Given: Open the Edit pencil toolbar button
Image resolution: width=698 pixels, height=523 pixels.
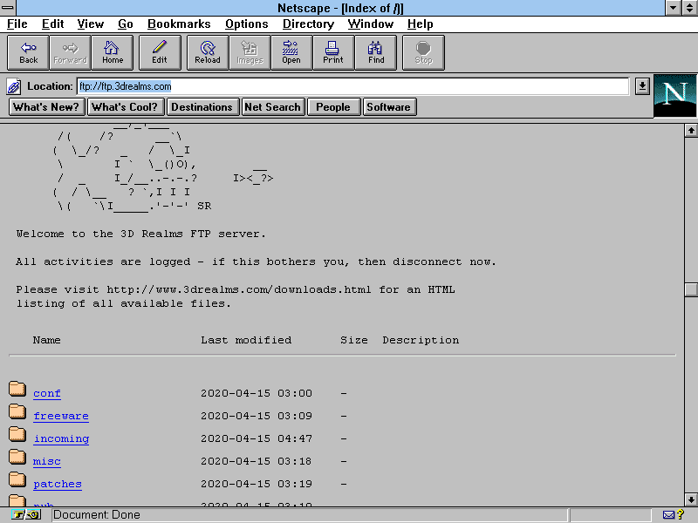Looking at the screenshot, I should click(x=160, y=53).
